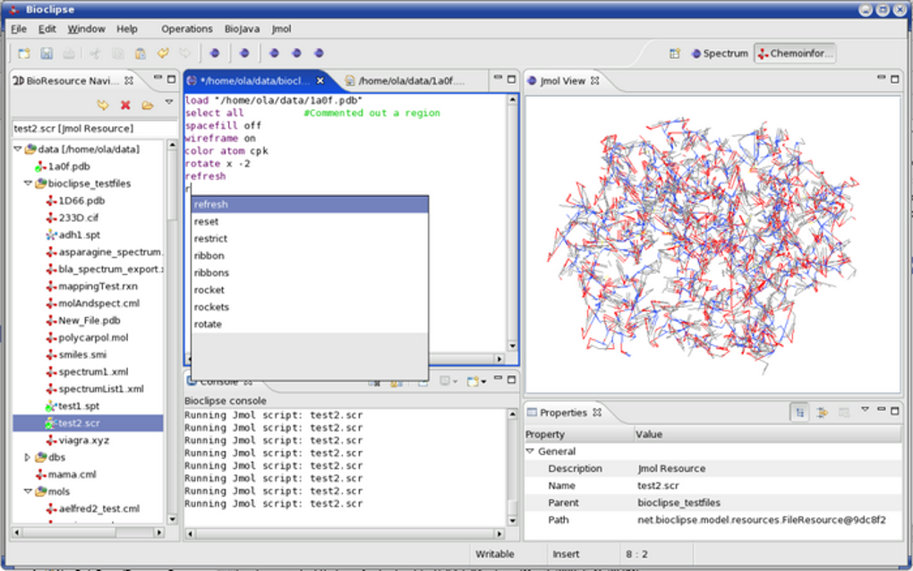Open the BioJava menu
The image size is (913, 571).
pos(242,29)
